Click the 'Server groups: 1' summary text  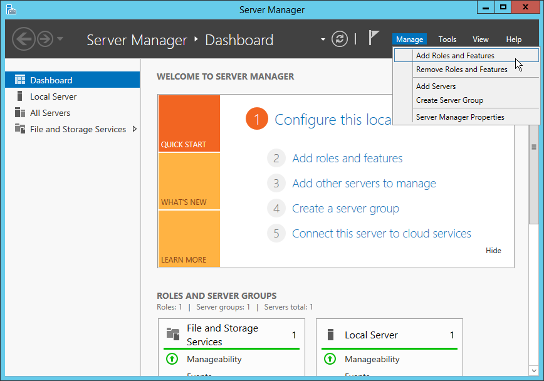[223, 307]
